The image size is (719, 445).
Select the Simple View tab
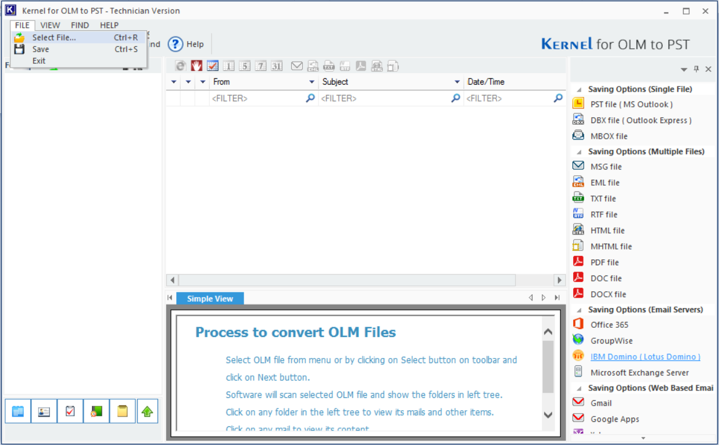coord(210,299)
